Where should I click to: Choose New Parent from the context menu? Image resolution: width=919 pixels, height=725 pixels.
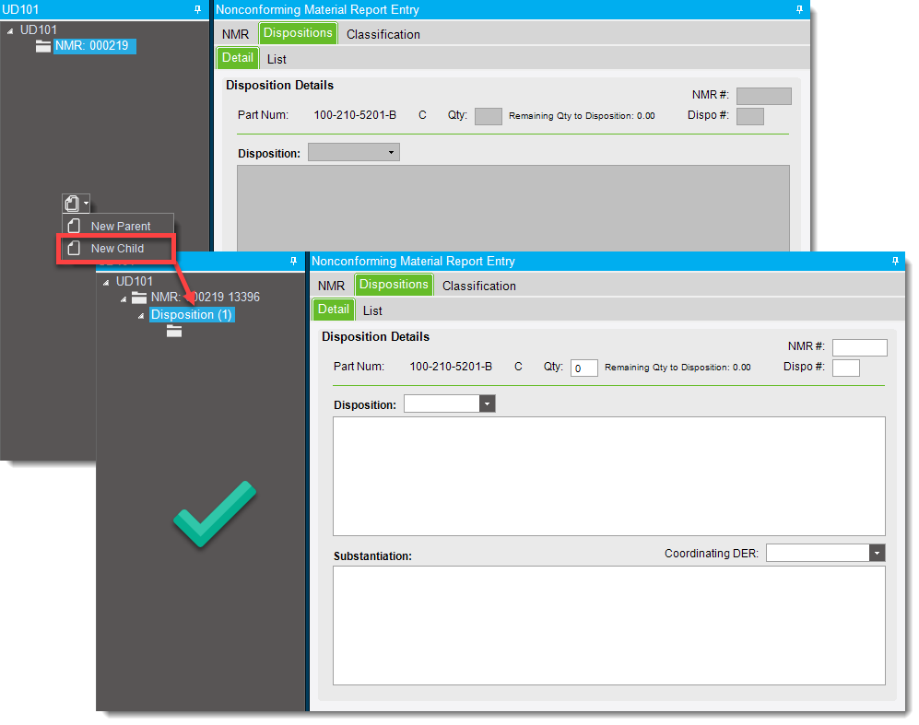pos(120,225)
